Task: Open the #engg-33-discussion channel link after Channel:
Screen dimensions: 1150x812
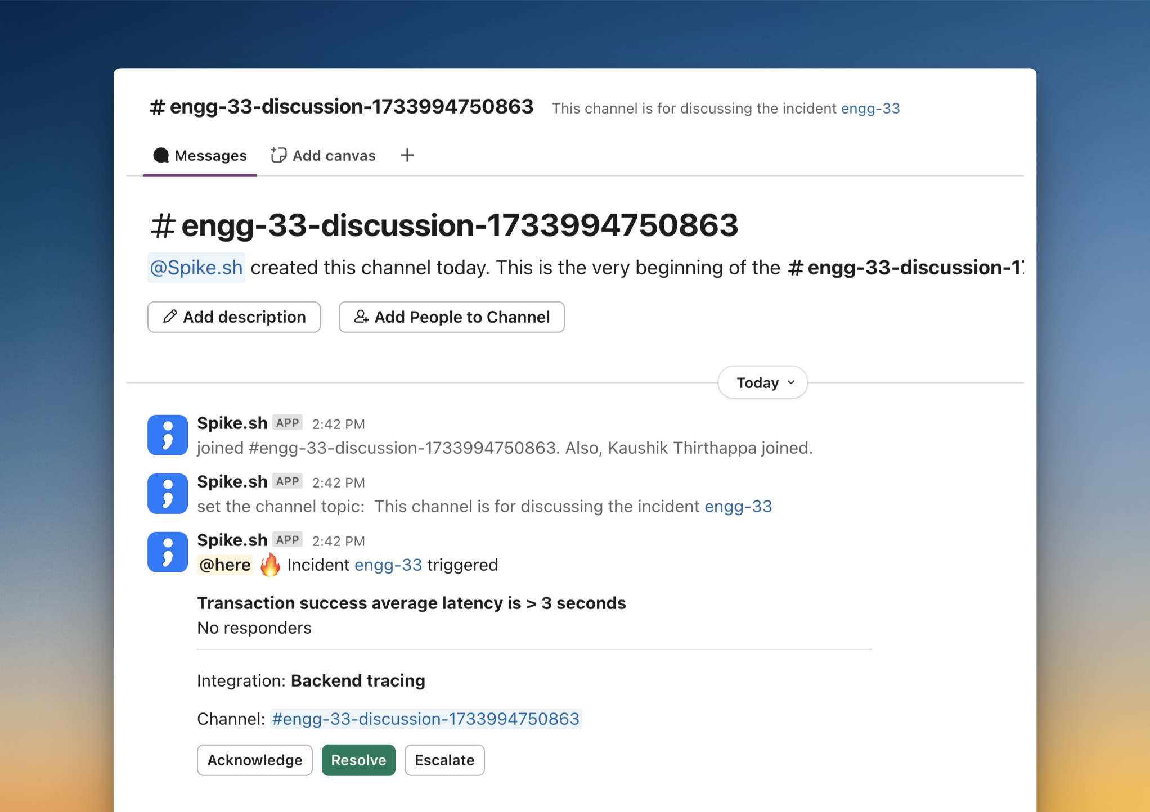Action: point(425,719)
